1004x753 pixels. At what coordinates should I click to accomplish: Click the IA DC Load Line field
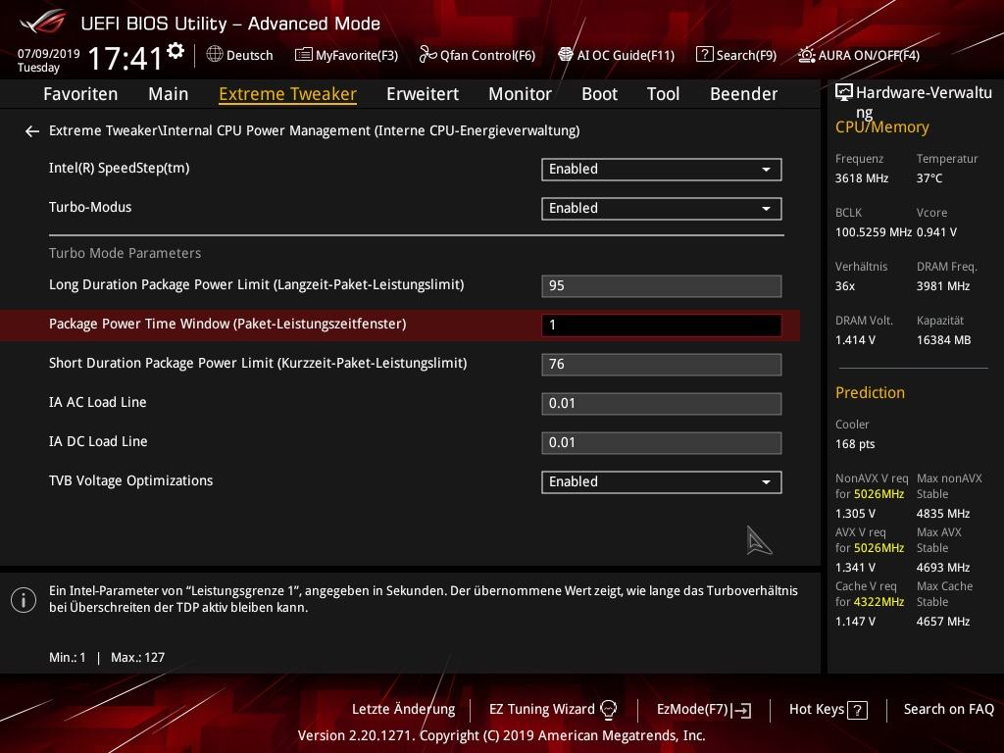(x=662, y=442)
